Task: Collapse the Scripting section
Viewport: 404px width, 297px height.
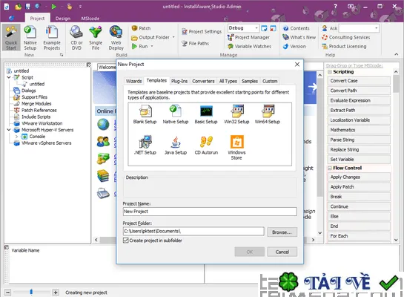Action: [330, 72]
